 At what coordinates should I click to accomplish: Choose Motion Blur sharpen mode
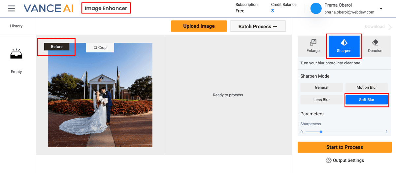(x=366, y=87)
